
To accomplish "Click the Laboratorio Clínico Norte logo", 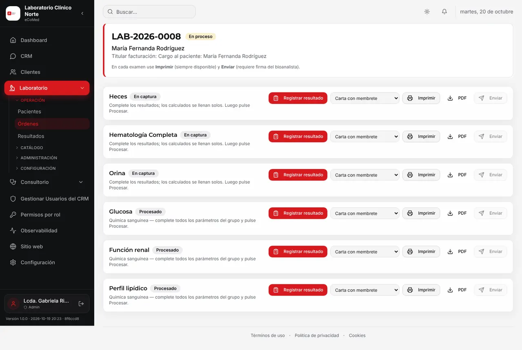I will (13, 13).
